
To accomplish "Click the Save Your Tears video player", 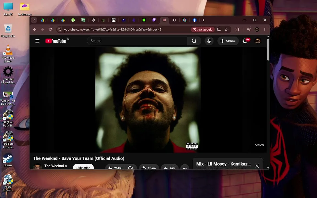I will [148, 100].
